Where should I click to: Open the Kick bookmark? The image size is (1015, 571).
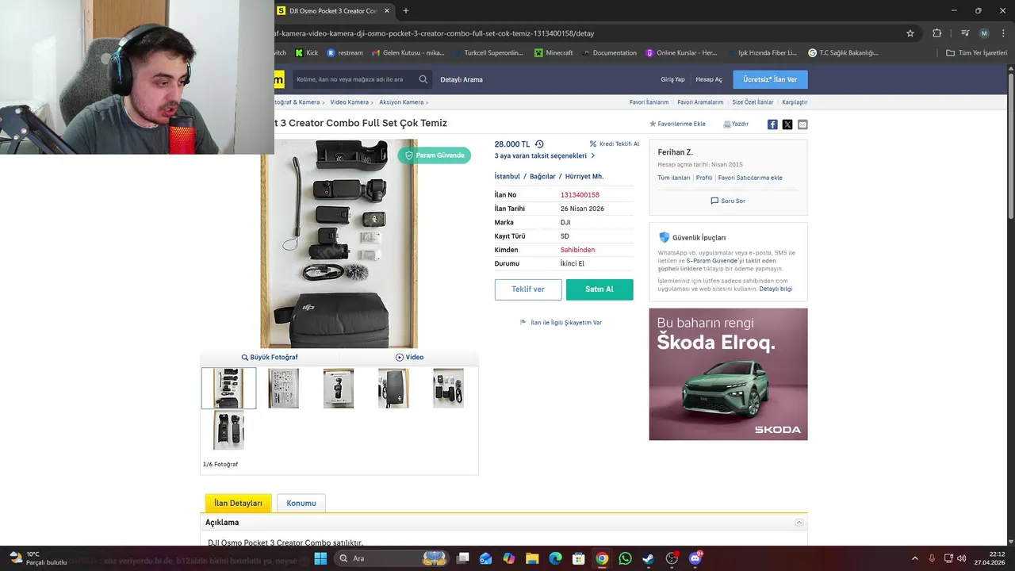coord(306,53)
